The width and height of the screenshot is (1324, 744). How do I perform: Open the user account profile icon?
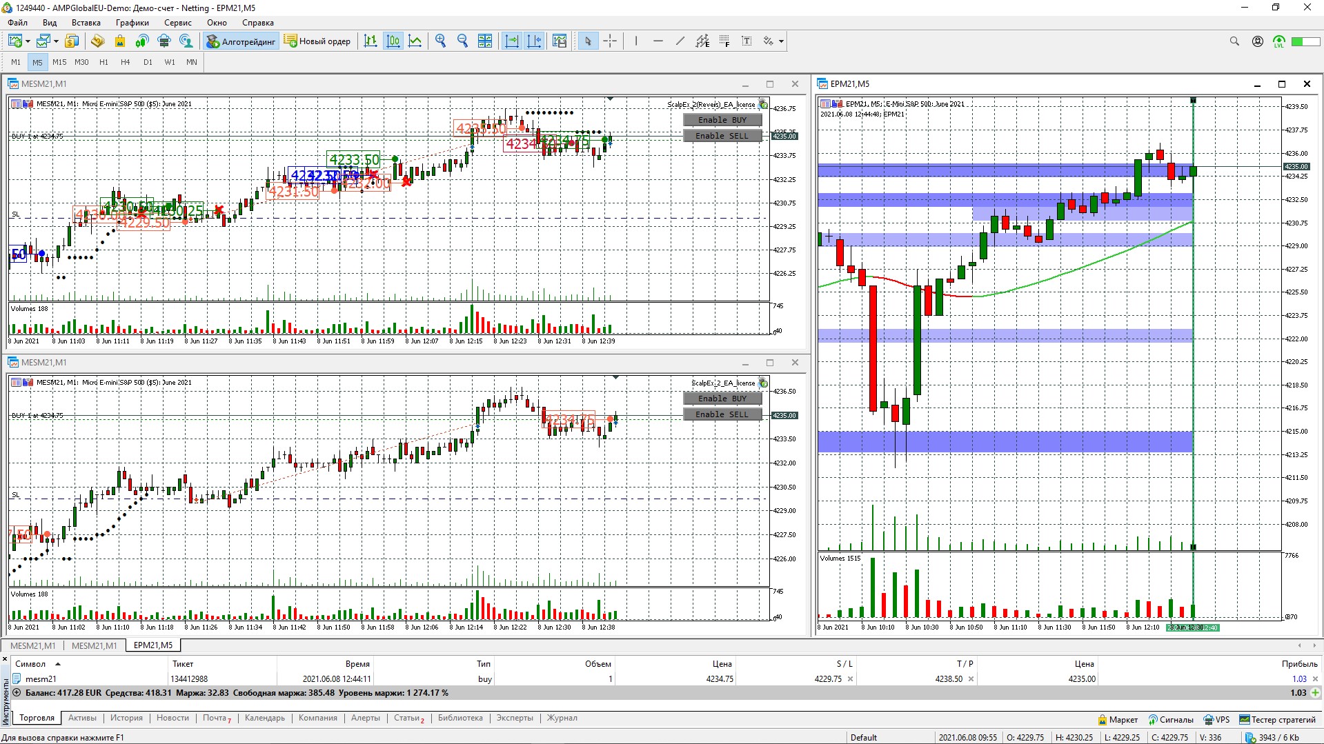(x=1258, y=41)
